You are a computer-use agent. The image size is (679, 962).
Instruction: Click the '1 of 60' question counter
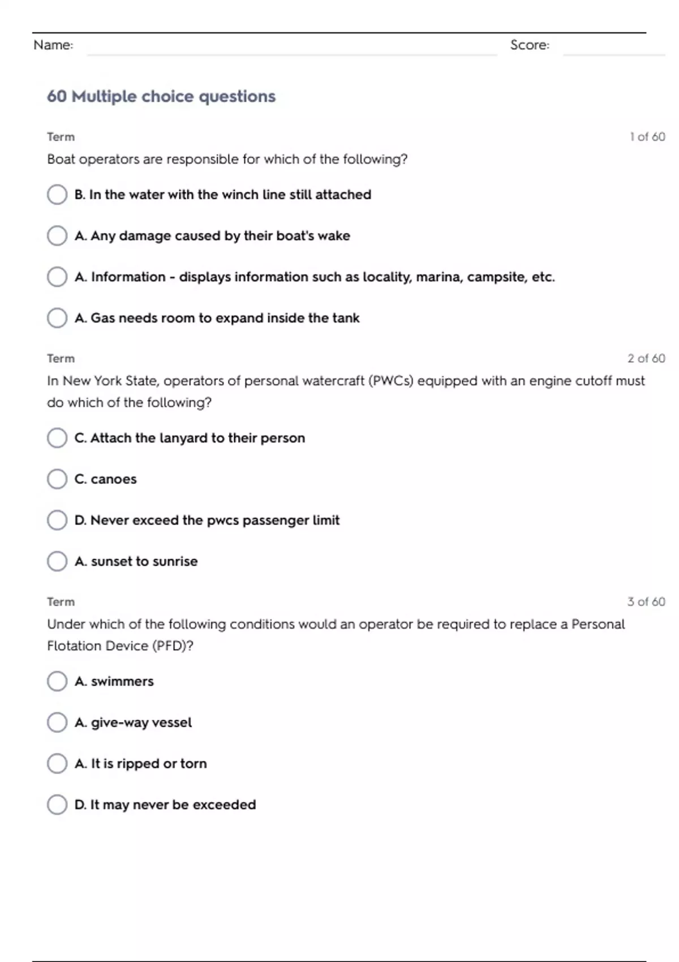(x=647, y=137)
